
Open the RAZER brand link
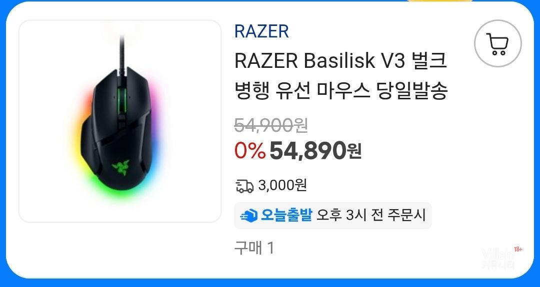coord(261,31)
